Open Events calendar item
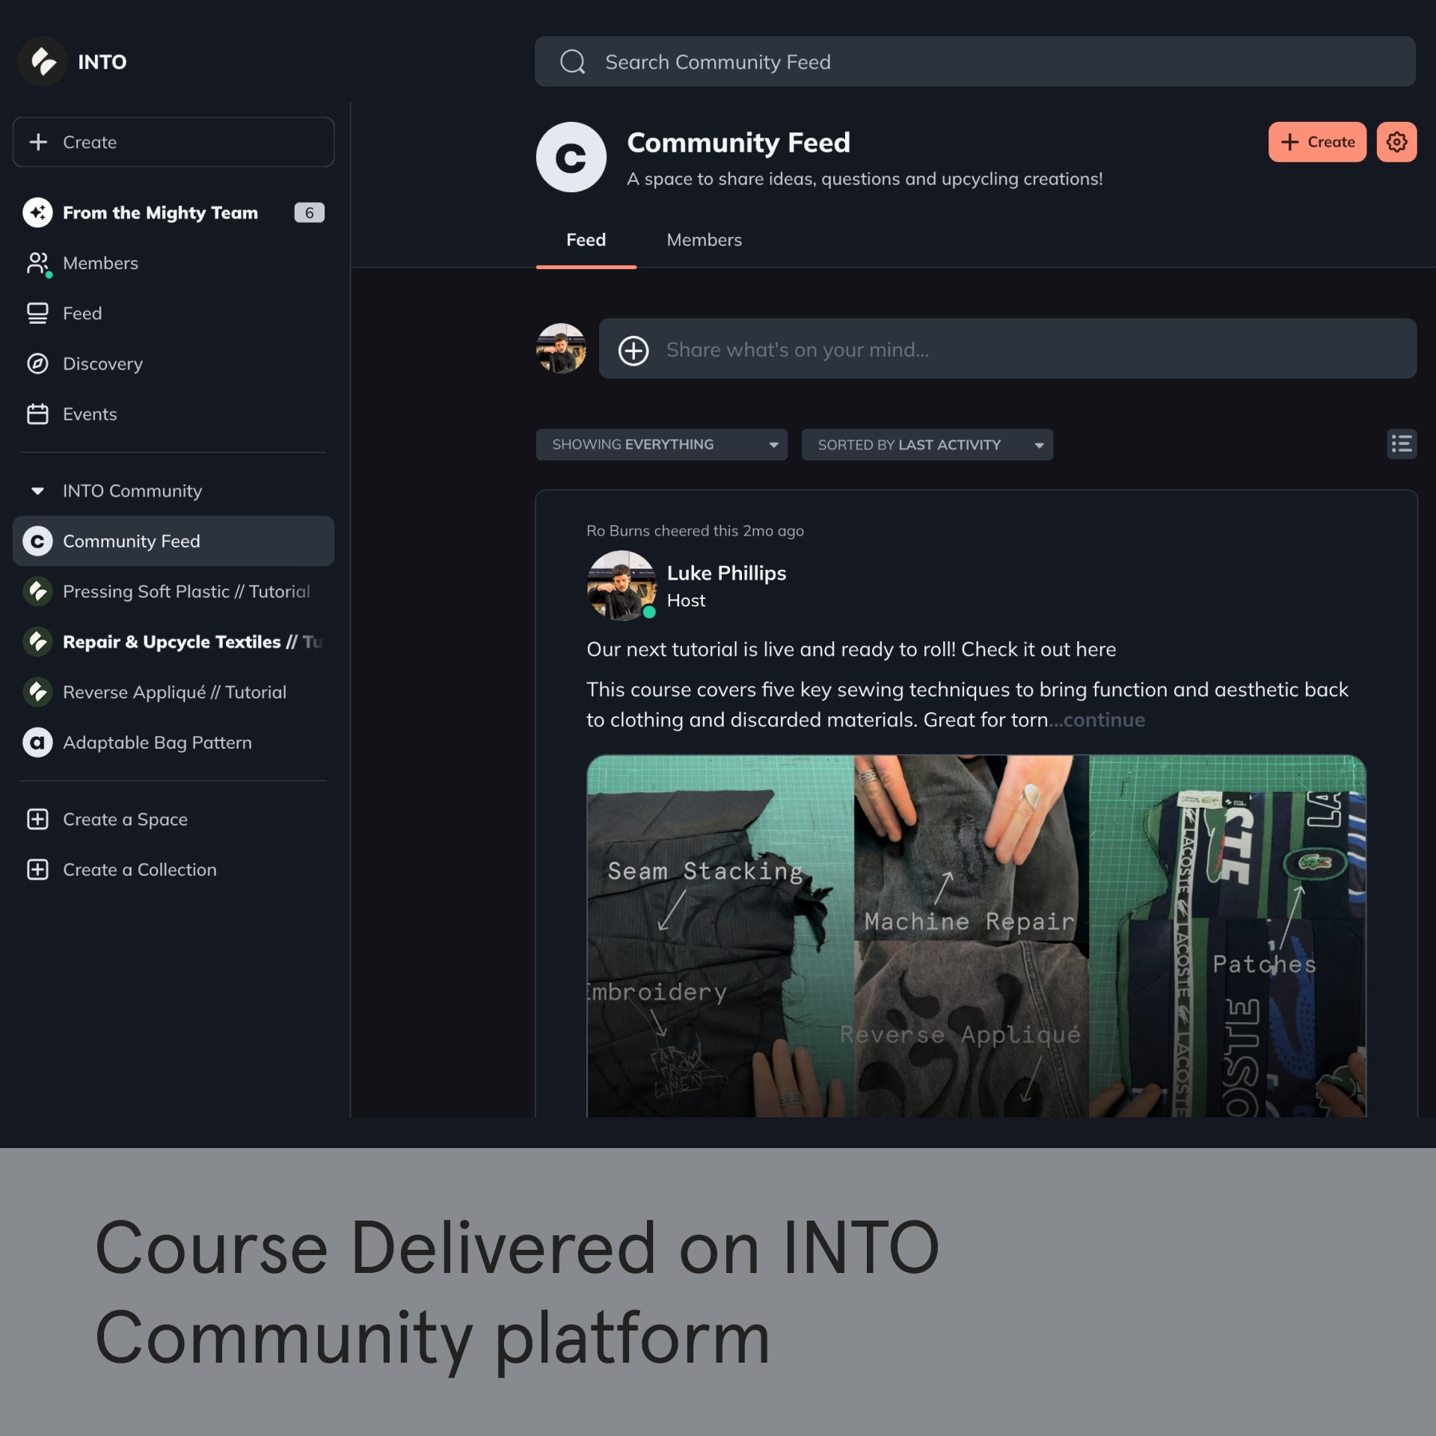The image size is (1436, 1436). [89, 414]
